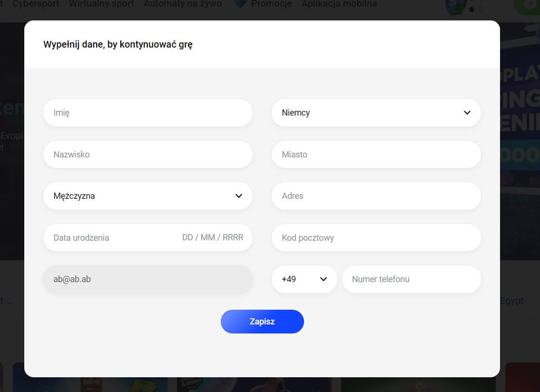Click the chevron arrow in Niemcy field
Screen dimensions: 540x392
[467, 113]
